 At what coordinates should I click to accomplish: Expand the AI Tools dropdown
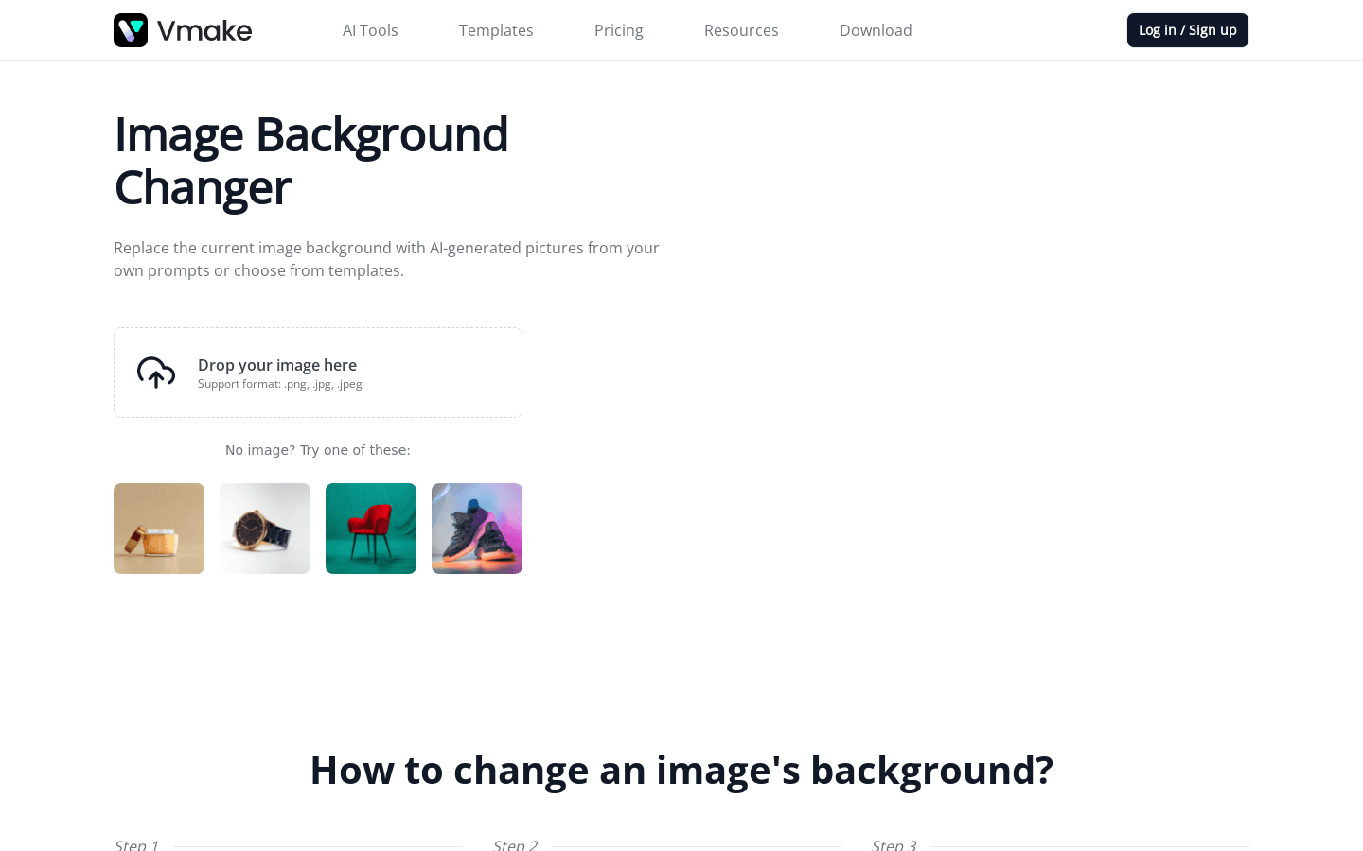tap(370, 30)
